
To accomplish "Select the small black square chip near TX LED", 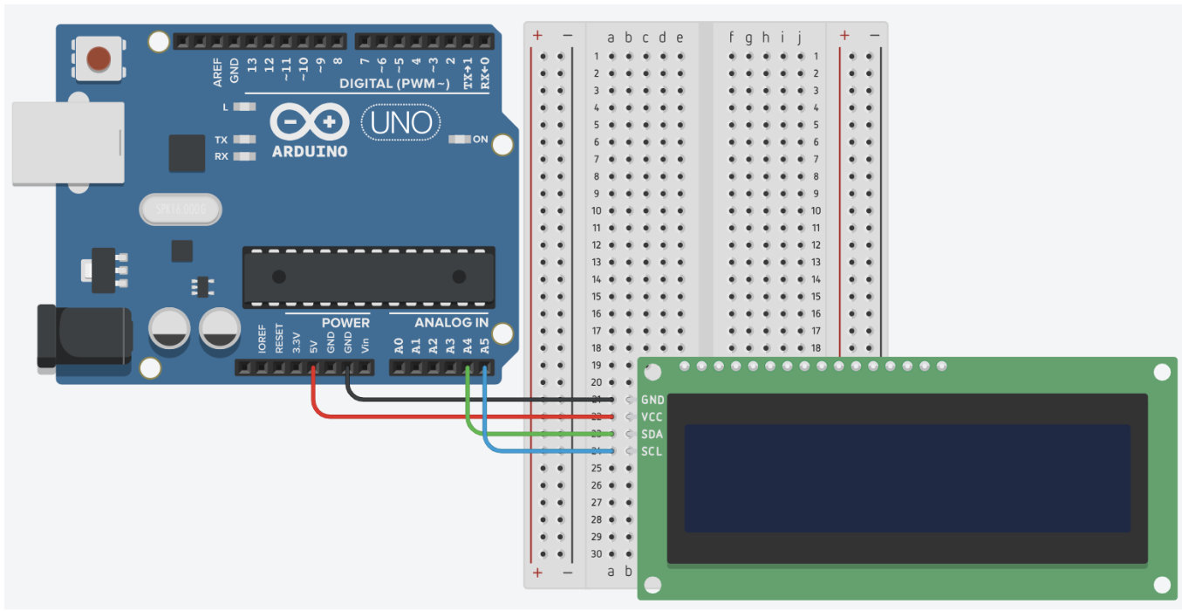I will pyautogui.click(x=187, y=153).
